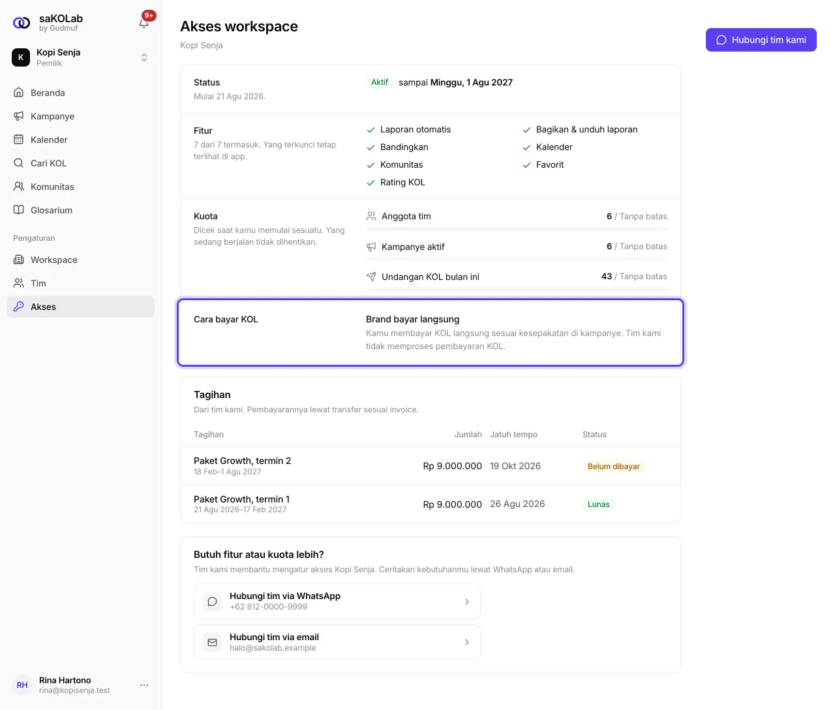Image resolution: width=835 pixels, height=710 pixels.
Task: Open the Cari KOL menu item
Action: pyautogui.click(x=81, y=163)
